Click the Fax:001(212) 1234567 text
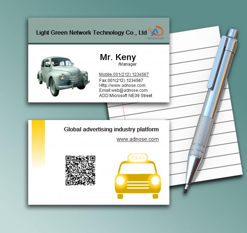 [x=121, y=80]
